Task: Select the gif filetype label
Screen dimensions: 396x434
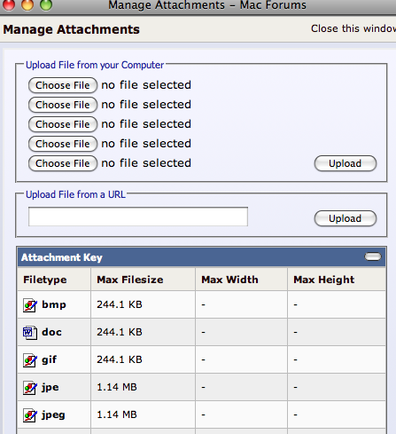Action: coord(49,359)
